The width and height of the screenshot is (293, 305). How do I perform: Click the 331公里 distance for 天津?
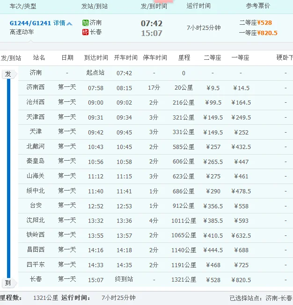[183, 132]
